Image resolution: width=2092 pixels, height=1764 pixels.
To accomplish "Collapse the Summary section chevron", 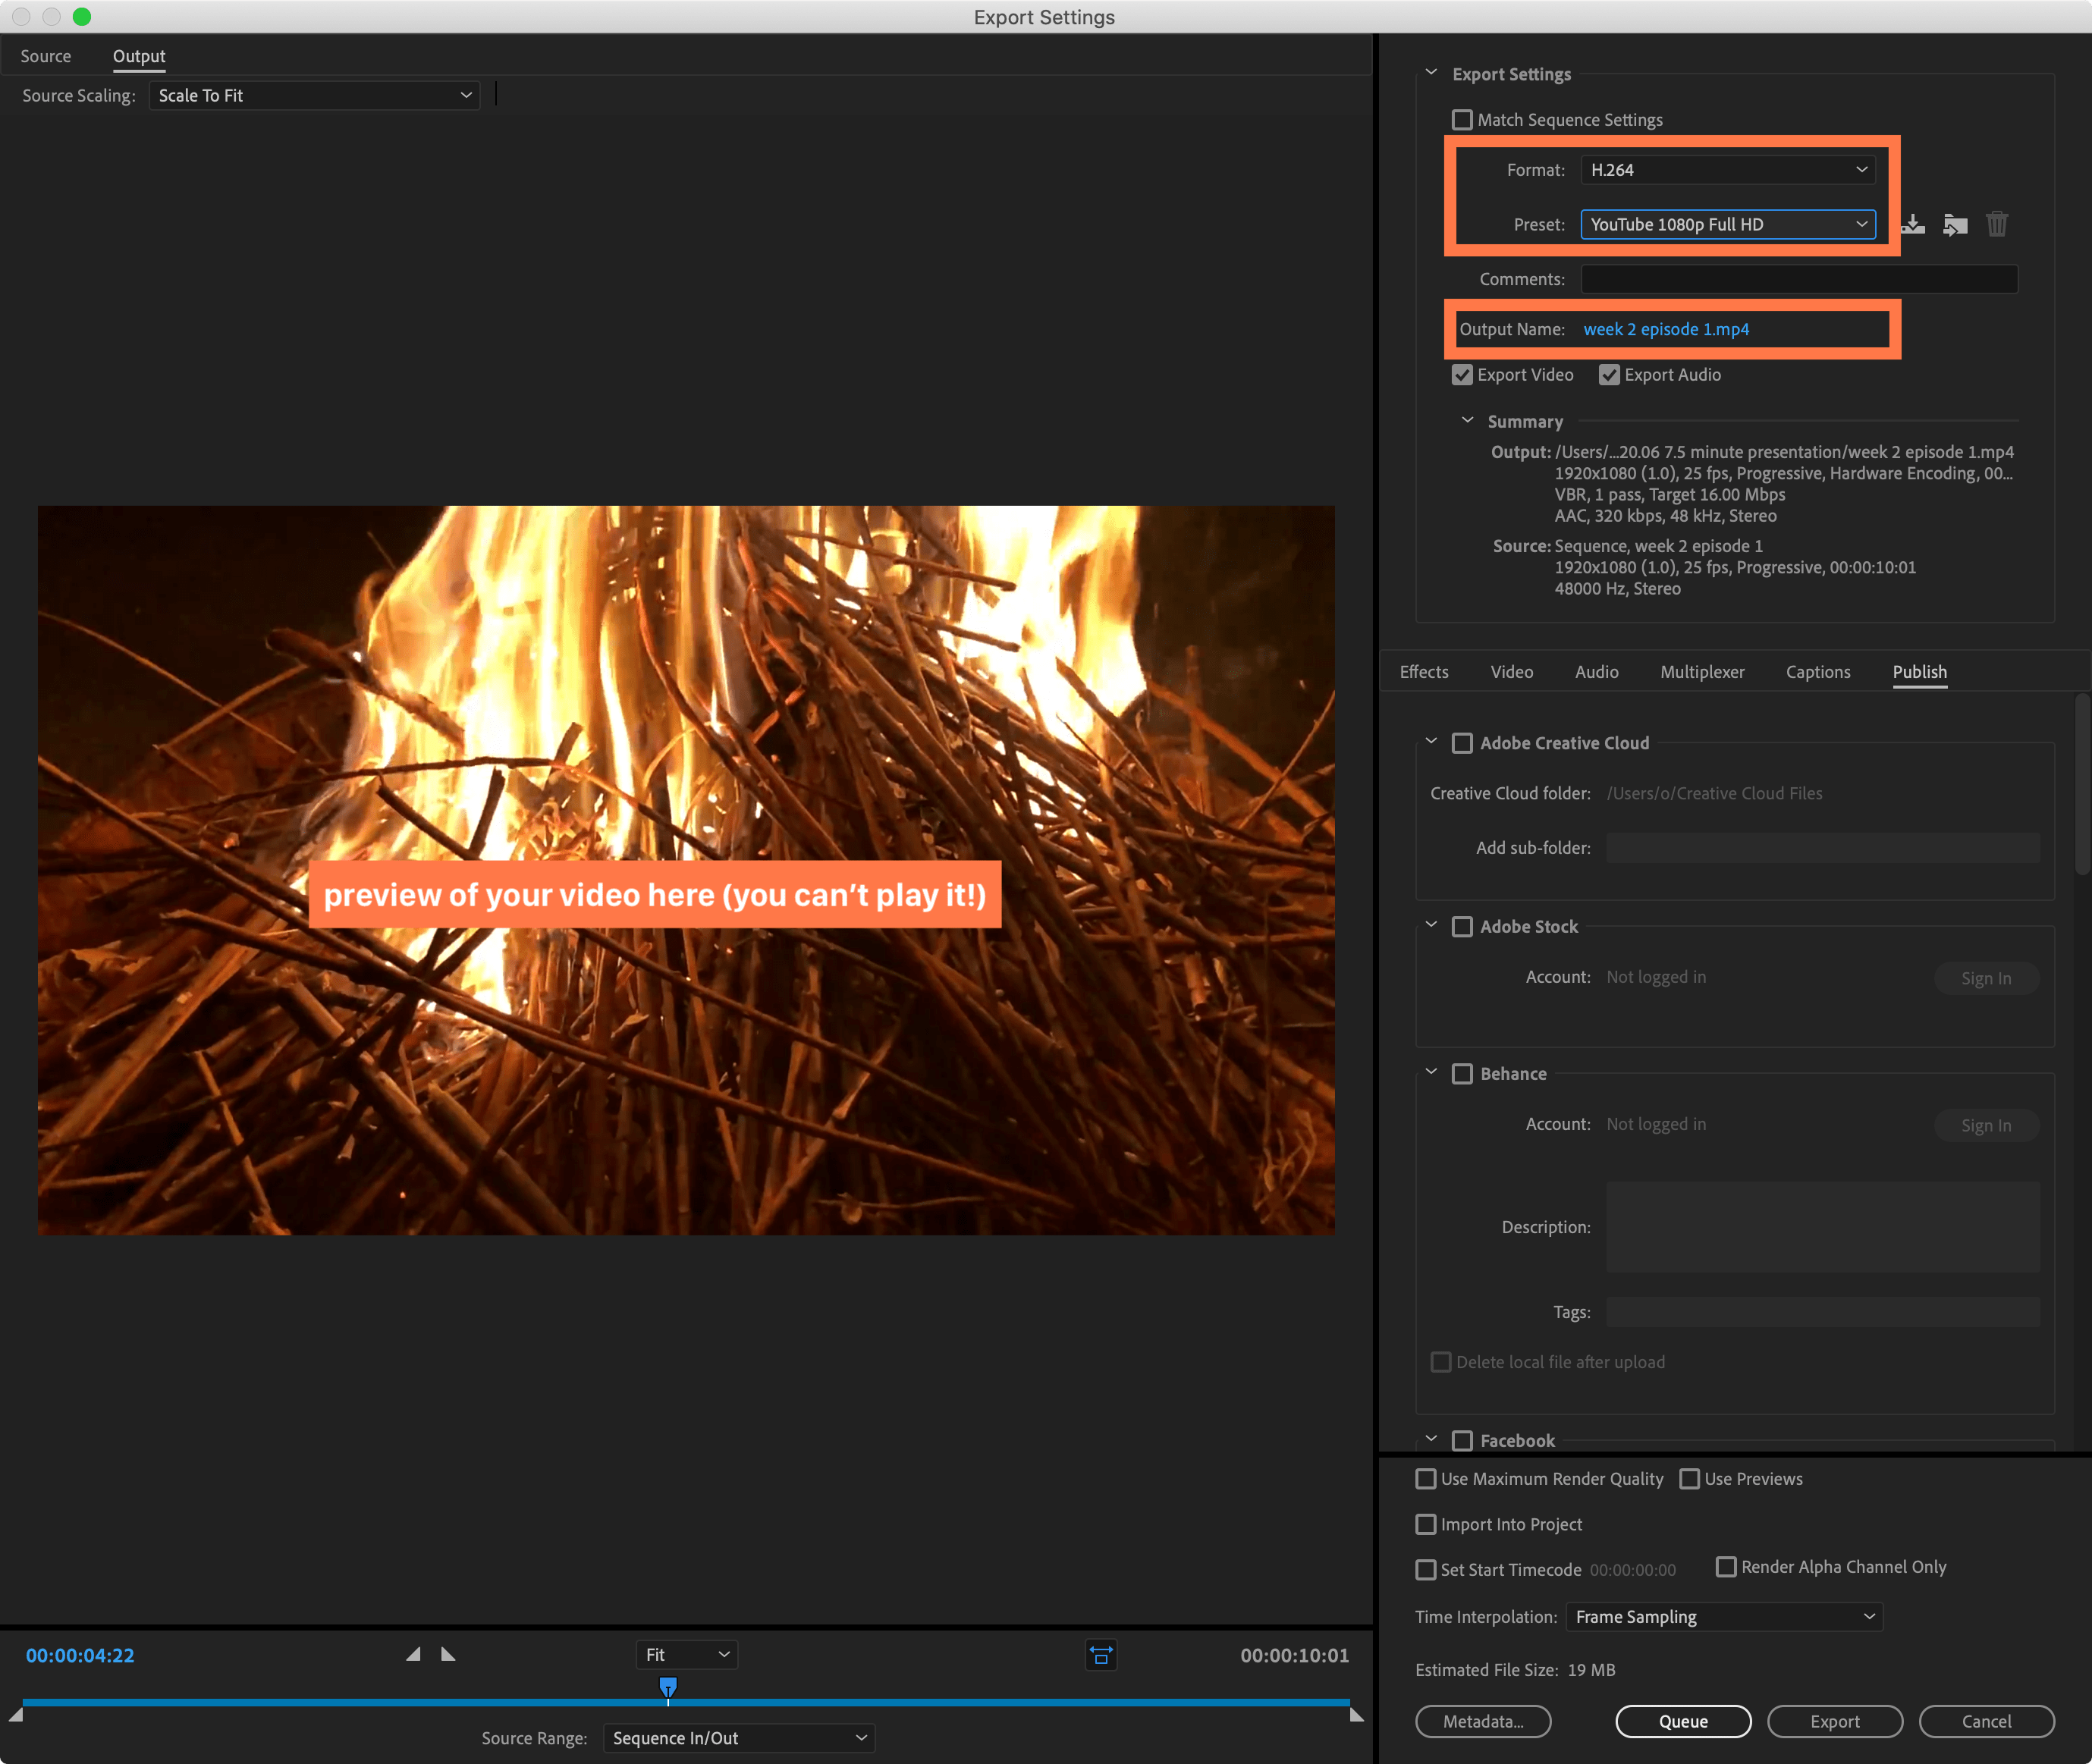I will [1467, 421].
